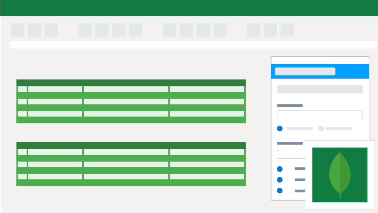The height and width of the screenshot is (213, 378).
Task: Select the first cell of the second table
Action: pos(22,152)
